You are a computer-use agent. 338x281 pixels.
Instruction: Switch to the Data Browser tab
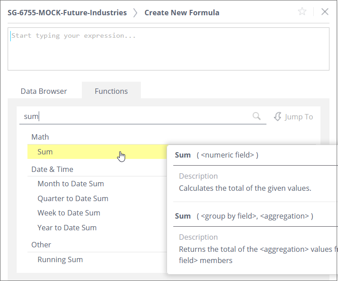44,91
